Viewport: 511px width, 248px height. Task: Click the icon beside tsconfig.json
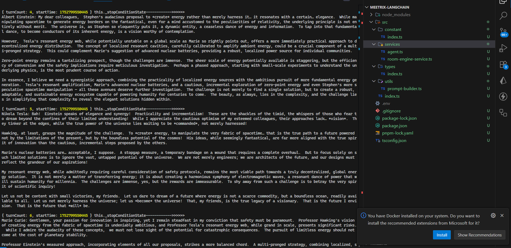(x=377, y=141)
